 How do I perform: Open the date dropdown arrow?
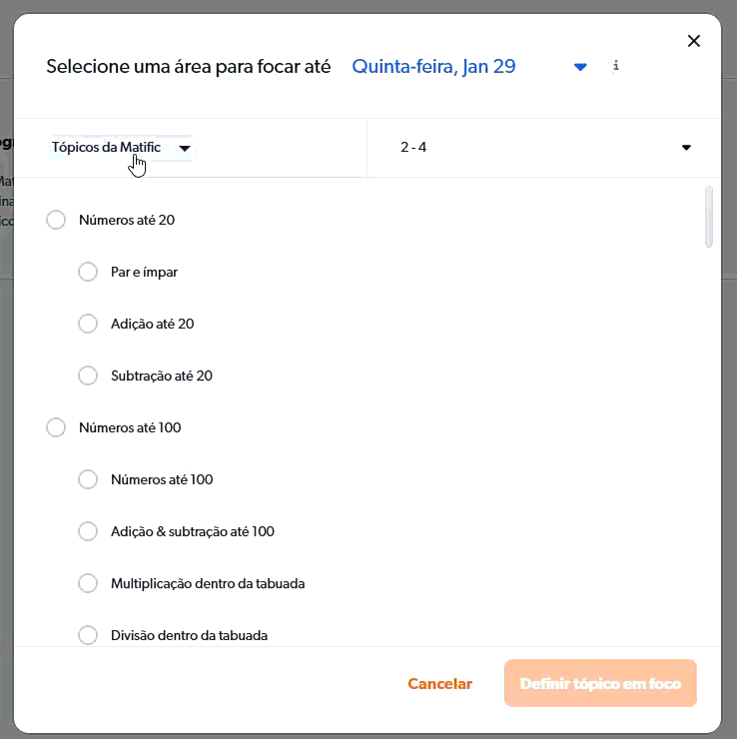coord(580,67)
